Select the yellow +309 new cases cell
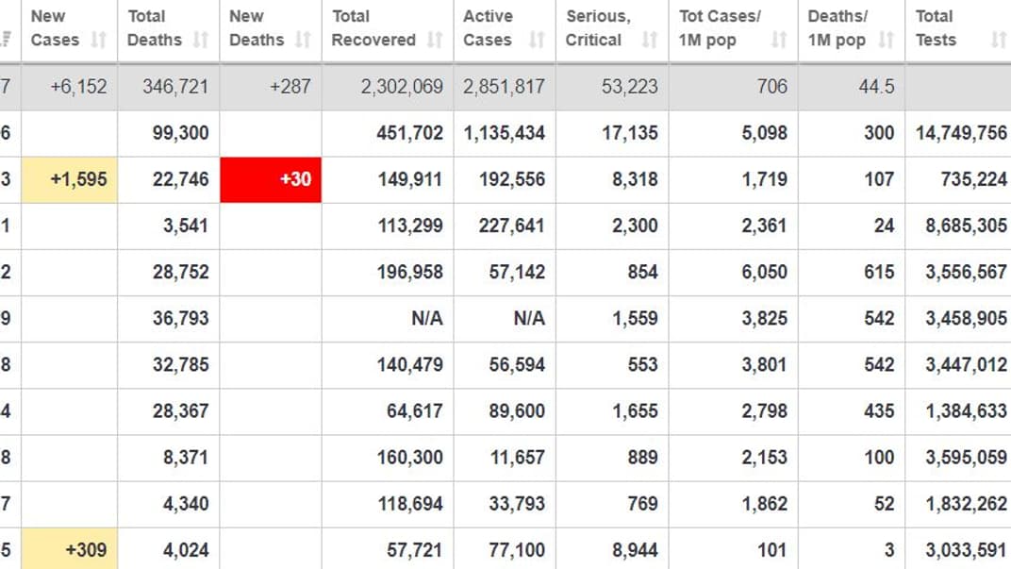This screenshot has height=569, width=1011. point(70,549)
